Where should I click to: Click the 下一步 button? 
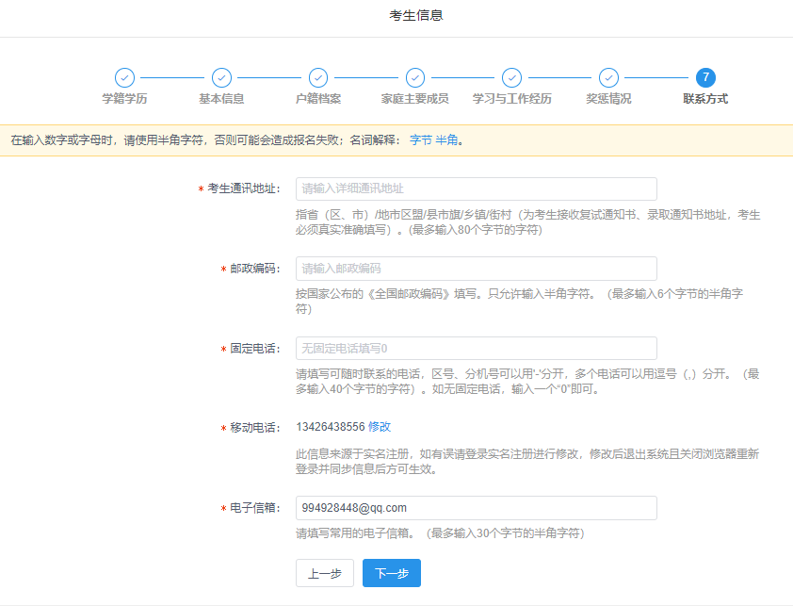tap(392, 573)
